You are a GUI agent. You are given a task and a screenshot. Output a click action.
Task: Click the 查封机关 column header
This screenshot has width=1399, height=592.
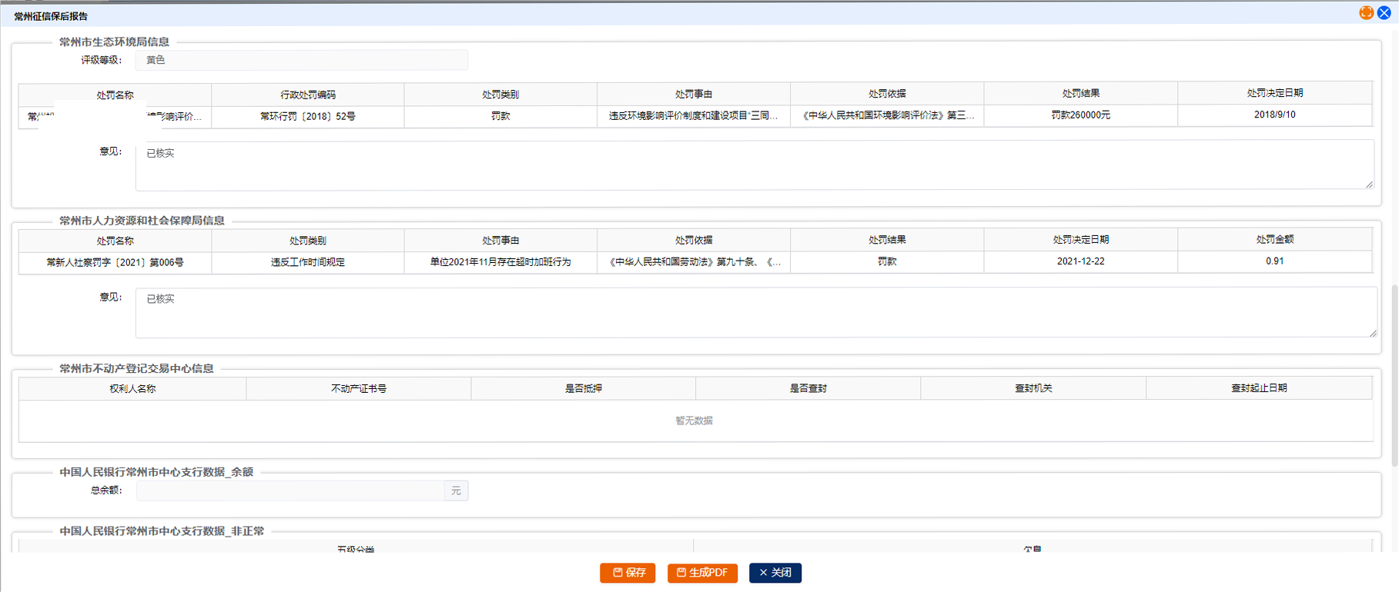tap(1033, 389)
